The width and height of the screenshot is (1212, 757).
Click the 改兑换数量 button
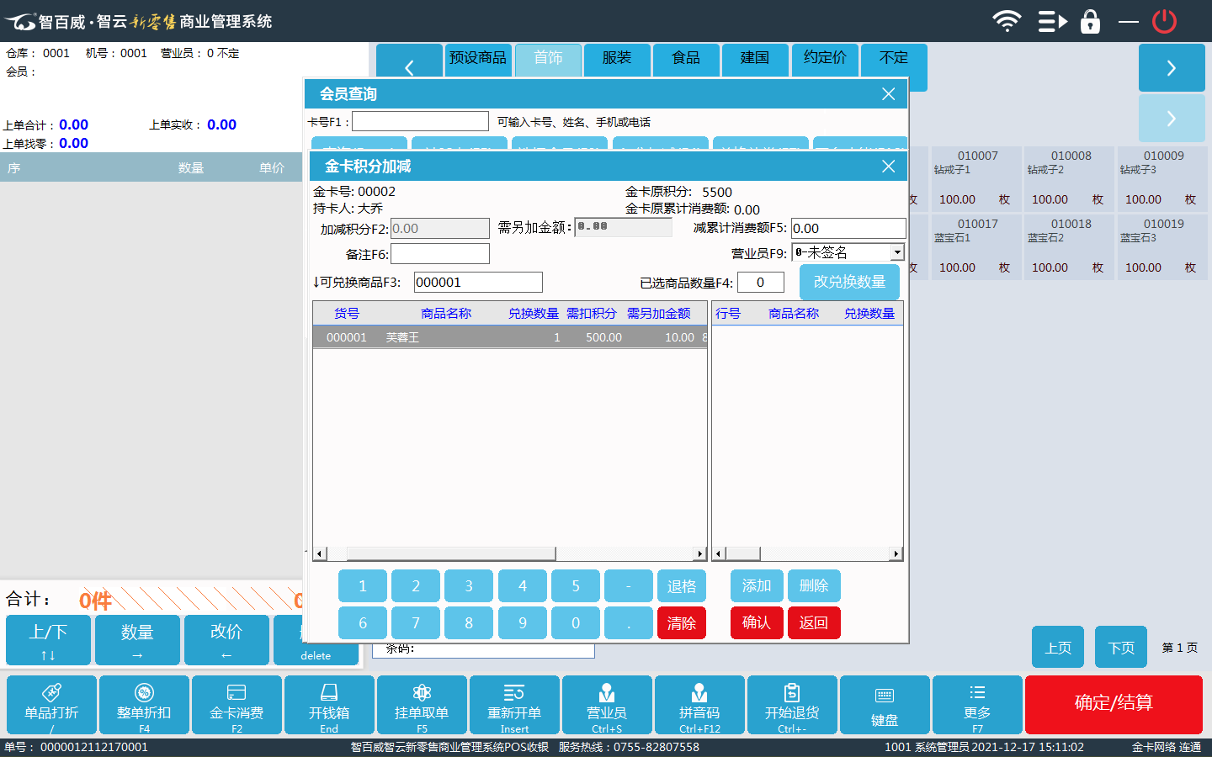[x=849, y=282]
